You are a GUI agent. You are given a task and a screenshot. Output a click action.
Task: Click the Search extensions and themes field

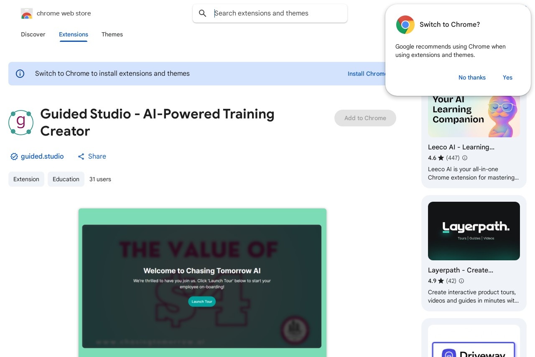click(x=270, y=13)
